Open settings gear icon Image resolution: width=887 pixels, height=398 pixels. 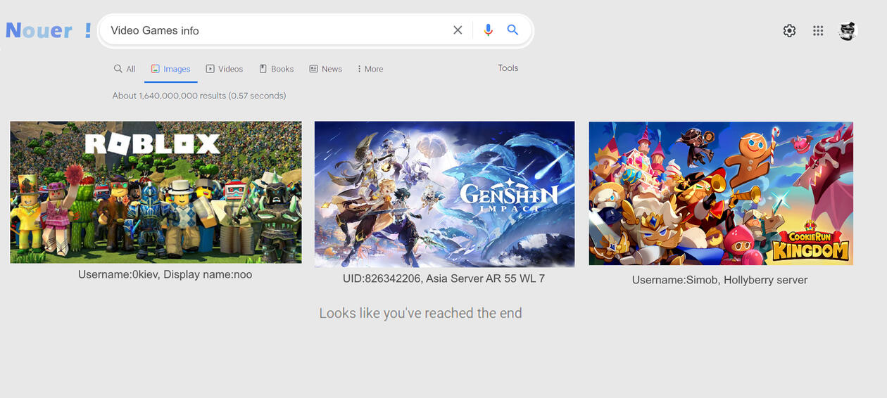[x=789, y=31]
